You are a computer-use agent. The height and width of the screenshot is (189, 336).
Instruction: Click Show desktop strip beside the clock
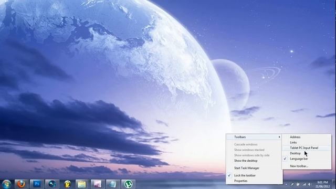[334, 184]
